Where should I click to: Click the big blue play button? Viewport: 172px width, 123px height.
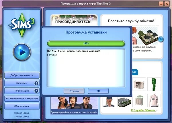point(22,52)
